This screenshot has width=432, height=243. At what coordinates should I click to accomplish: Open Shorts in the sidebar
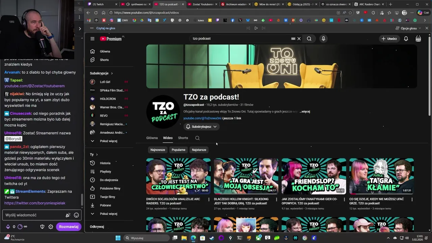pos(105,60)
